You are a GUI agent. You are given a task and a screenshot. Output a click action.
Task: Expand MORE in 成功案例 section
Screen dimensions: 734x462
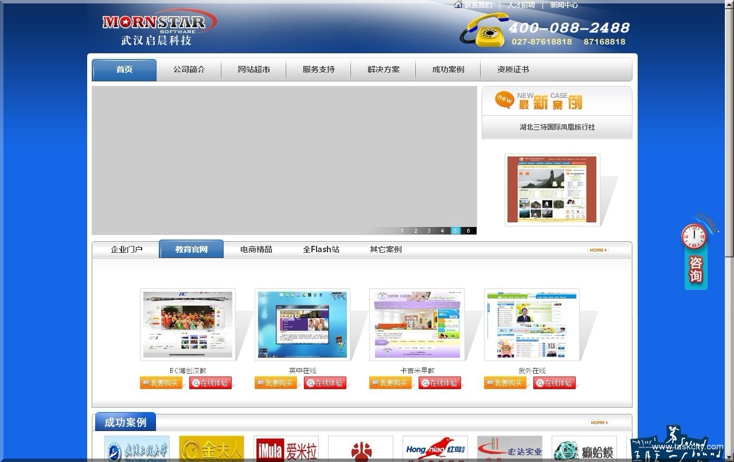[598, 422]
